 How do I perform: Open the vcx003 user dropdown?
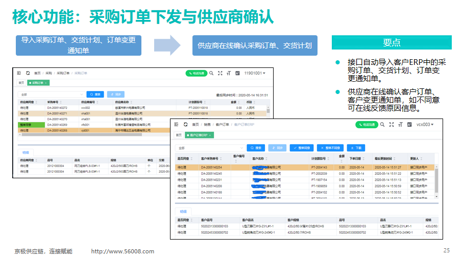tap(425, 125)
